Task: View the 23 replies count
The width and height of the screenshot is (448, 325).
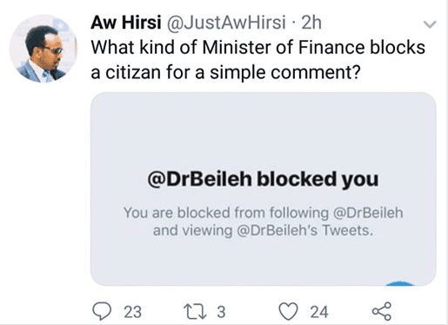Action: pyautogui.click(x=133, y=312)
